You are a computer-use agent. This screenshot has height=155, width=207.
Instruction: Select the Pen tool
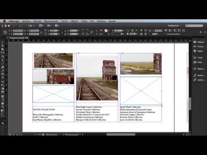pyautogui.click(x=3, y=67)
